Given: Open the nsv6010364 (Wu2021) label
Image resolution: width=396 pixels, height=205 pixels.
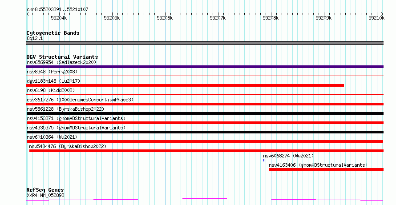Looking at the screenshot, I should pos(52,137).
